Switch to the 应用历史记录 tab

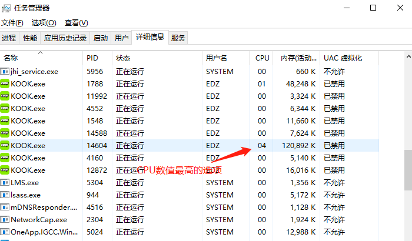(65, 38)
